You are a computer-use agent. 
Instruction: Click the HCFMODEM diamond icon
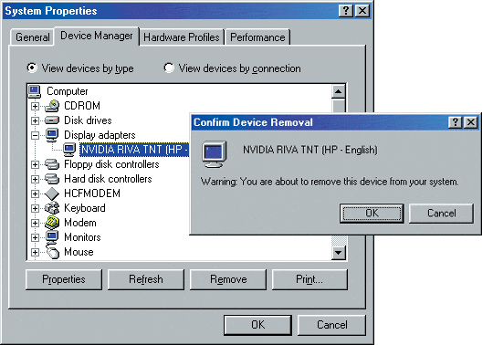pyautogui.click(x=52, y=193)
